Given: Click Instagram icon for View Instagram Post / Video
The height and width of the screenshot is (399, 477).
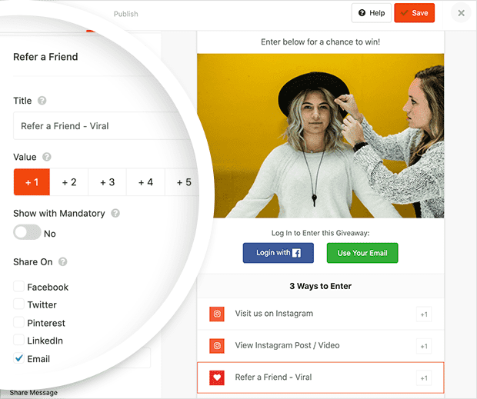Looking at the screenshot, I should point(217,346).
